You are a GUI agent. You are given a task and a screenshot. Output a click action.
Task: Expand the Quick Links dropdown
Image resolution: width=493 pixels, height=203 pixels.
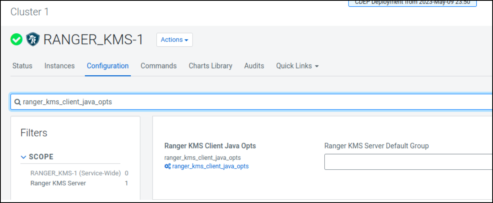297,66
